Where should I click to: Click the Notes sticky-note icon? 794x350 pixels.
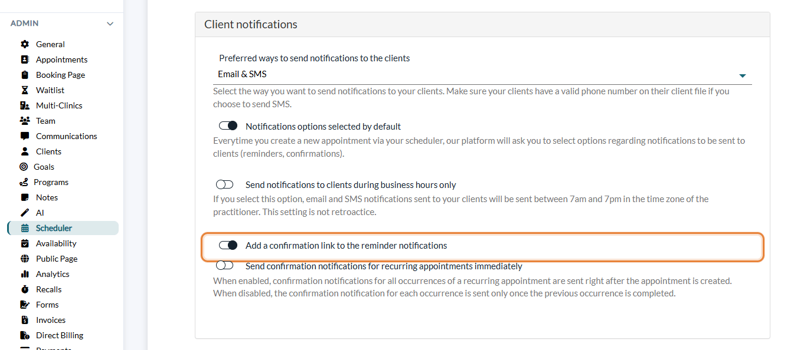25,197
